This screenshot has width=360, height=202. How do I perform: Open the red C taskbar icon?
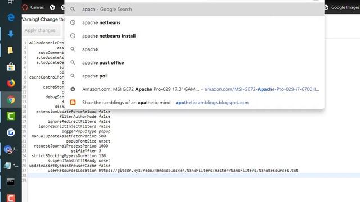coord(11,198)
